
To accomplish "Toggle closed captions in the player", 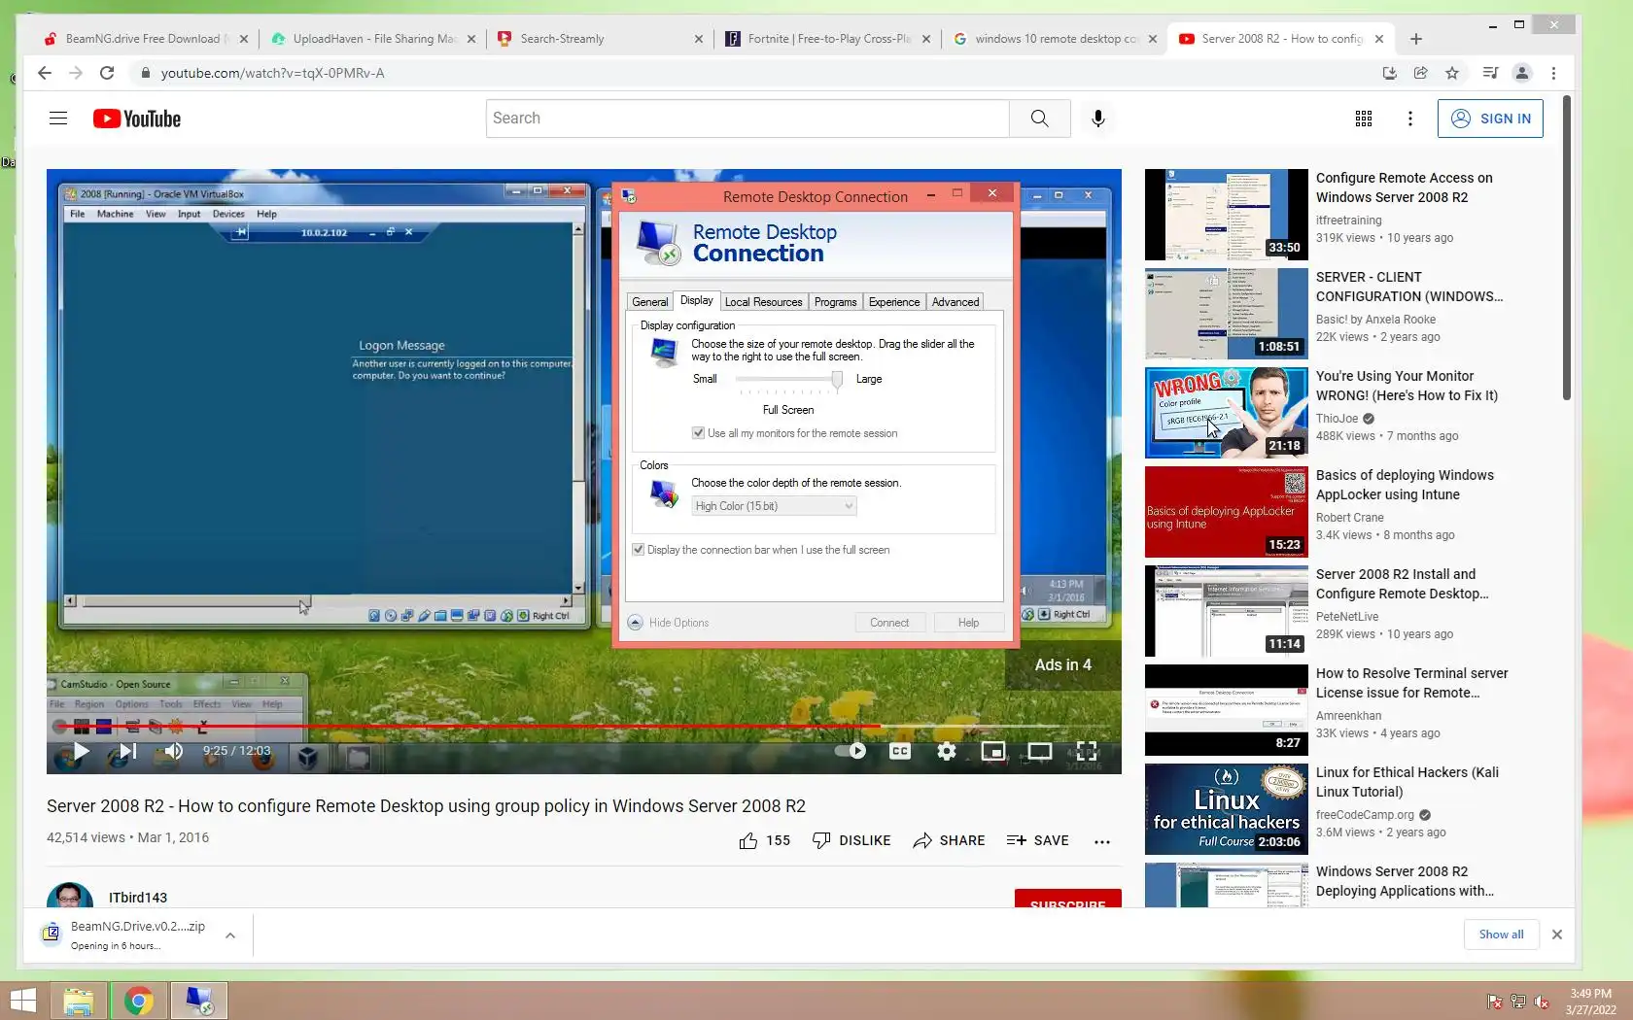I will (x=900, y=751).
